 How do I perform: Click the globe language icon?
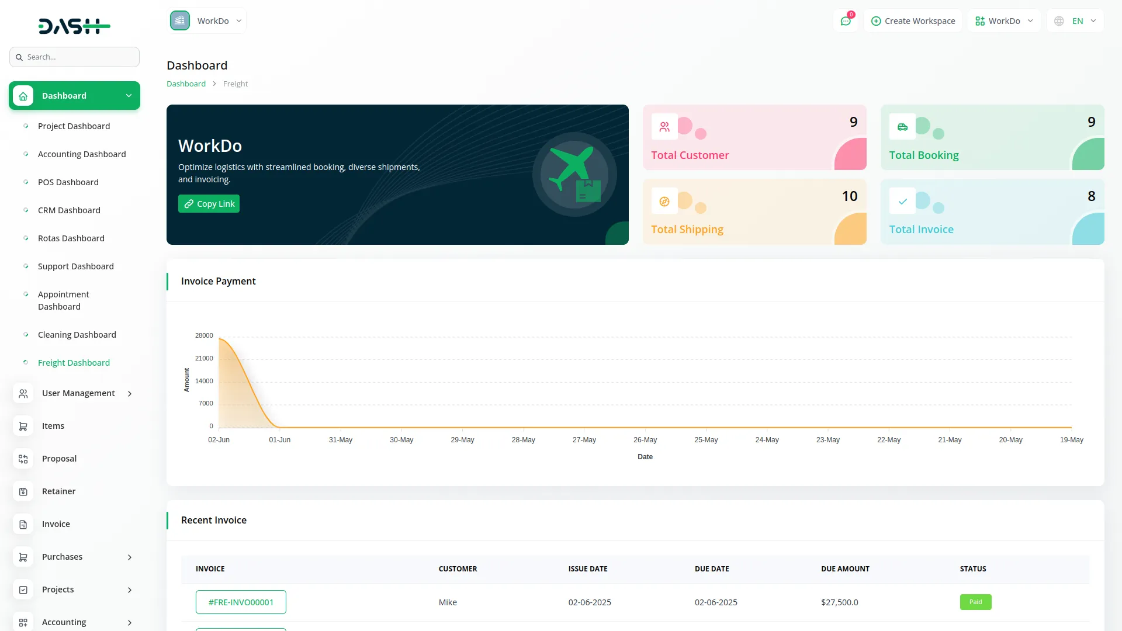click(x=1059, y=21)
